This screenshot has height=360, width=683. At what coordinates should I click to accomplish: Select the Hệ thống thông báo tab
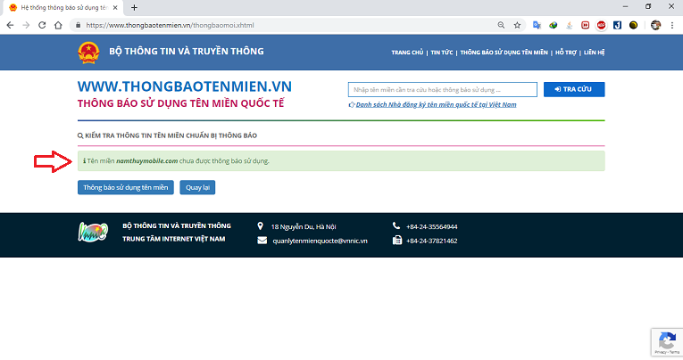(x=63, y=7)
